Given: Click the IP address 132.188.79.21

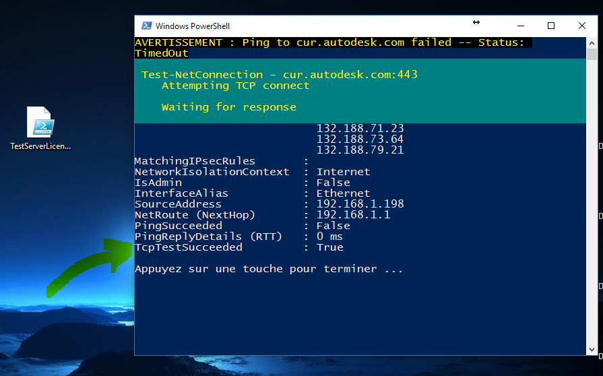Looking at the screenshot, I should (360, 150).
